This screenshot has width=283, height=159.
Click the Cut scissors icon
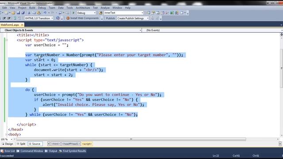tap(29, 13)
